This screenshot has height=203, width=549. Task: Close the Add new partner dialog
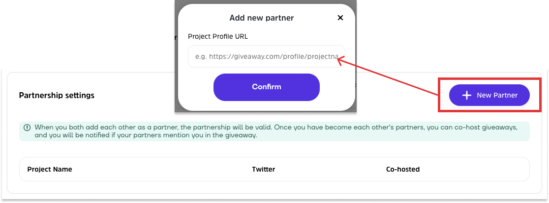[340, 18]
